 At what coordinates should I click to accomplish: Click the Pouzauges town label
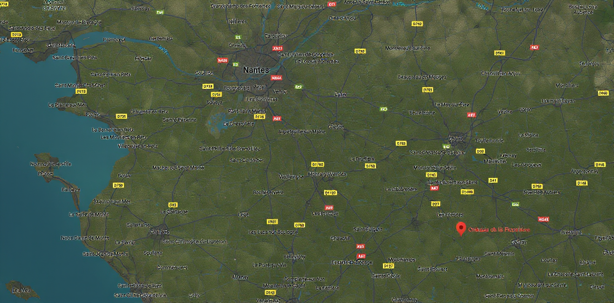468,258
